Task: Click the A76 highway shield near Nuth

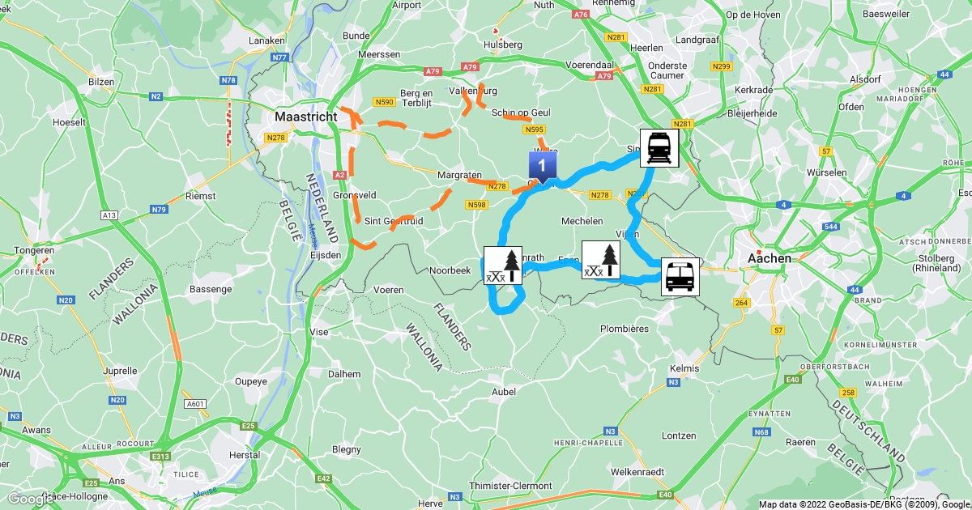Action: [x=580, y=15]
